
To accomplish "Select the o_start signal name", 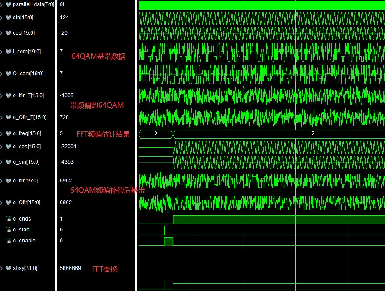I will coord(21,230).
